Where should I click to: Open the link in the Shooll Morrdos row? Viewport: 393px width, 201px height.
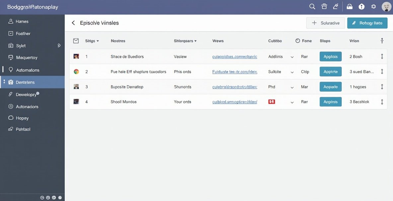click(x=235, y=102)
